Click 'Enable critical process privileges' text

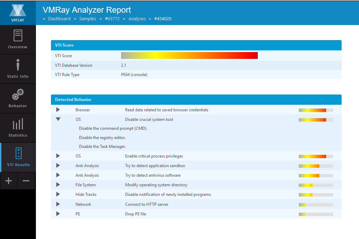pyautogui.click(x=154, y=156)
